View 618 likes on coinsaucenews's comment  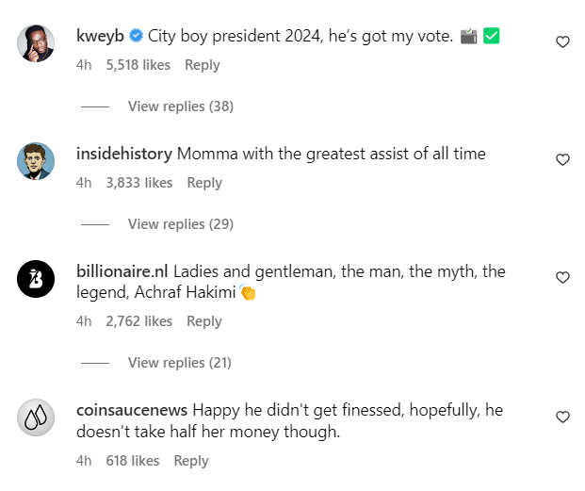[x=133, y=461]
